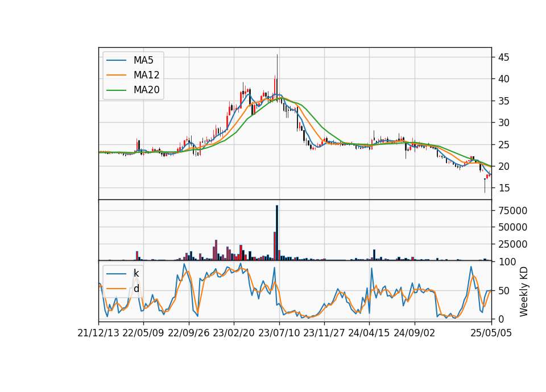Click the 15 price axis tick label
The image size is (546, 392).
click(x=503, y=188)
